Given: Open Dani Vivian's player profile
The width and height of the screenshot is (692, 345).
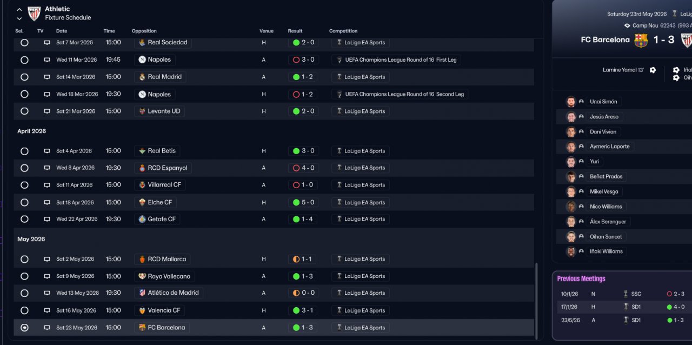Looking at the screenshot, I should click(x=603, y=132).
